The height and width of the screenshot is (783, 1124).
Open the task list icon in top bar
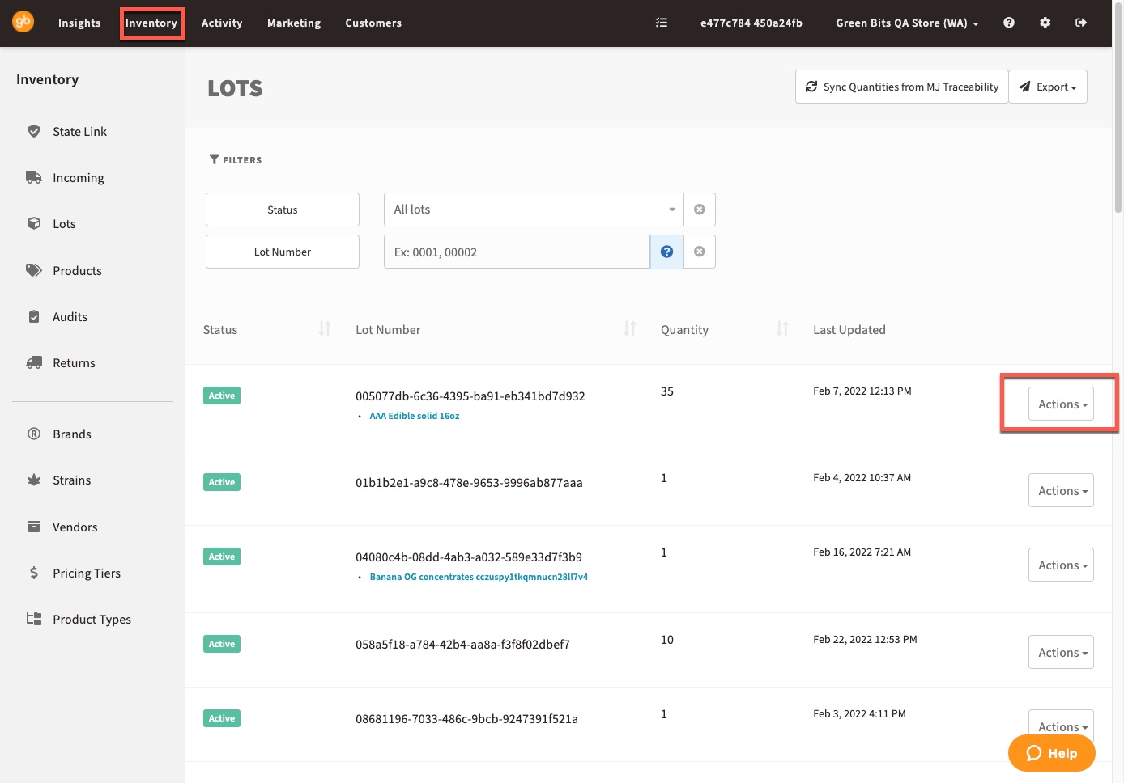662,23
